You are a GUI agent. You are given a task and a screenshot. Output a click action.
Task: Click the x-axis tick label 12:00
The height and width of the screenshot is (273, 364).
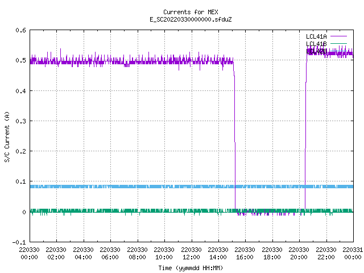click(191, 257)
